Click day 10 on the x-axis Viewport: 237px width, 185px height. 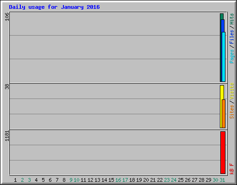coord(76,180)
